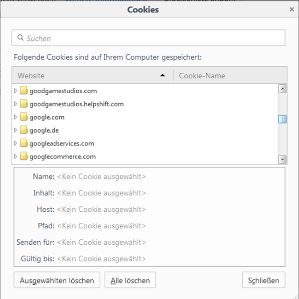Sort by the Cookie-Name column header
Screen dimensions: 299x299
pyautogui.click(x=230, y=75)
